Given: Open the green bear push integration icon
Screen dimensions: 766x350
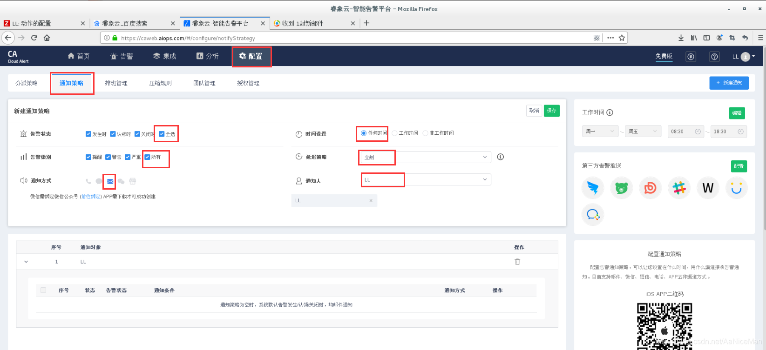Looking at the screenshot, I should pos(622,188).
